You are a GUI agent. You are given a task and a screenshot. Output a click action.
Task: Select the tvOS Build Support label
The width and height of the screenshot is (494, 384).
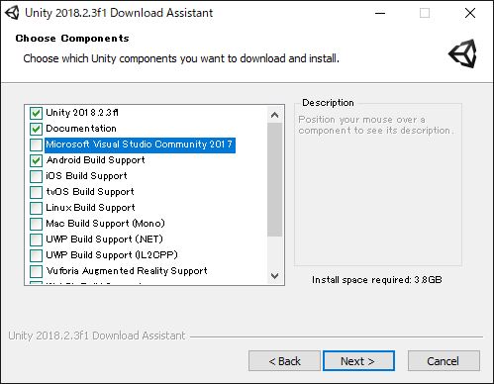tap(90, 192)
